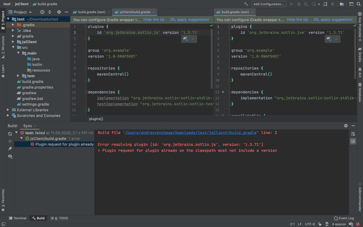363x227 pixels.
Task: Click Collapse All icon in Project panel
Action: [x=50, y=12]
